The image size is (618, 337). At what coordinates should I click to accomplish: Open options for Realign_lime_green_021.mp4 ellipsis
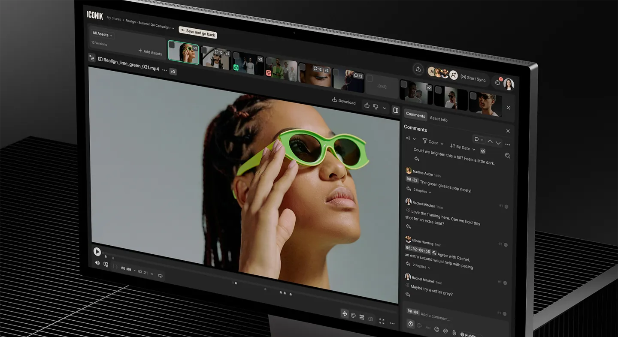coord(164,70)
